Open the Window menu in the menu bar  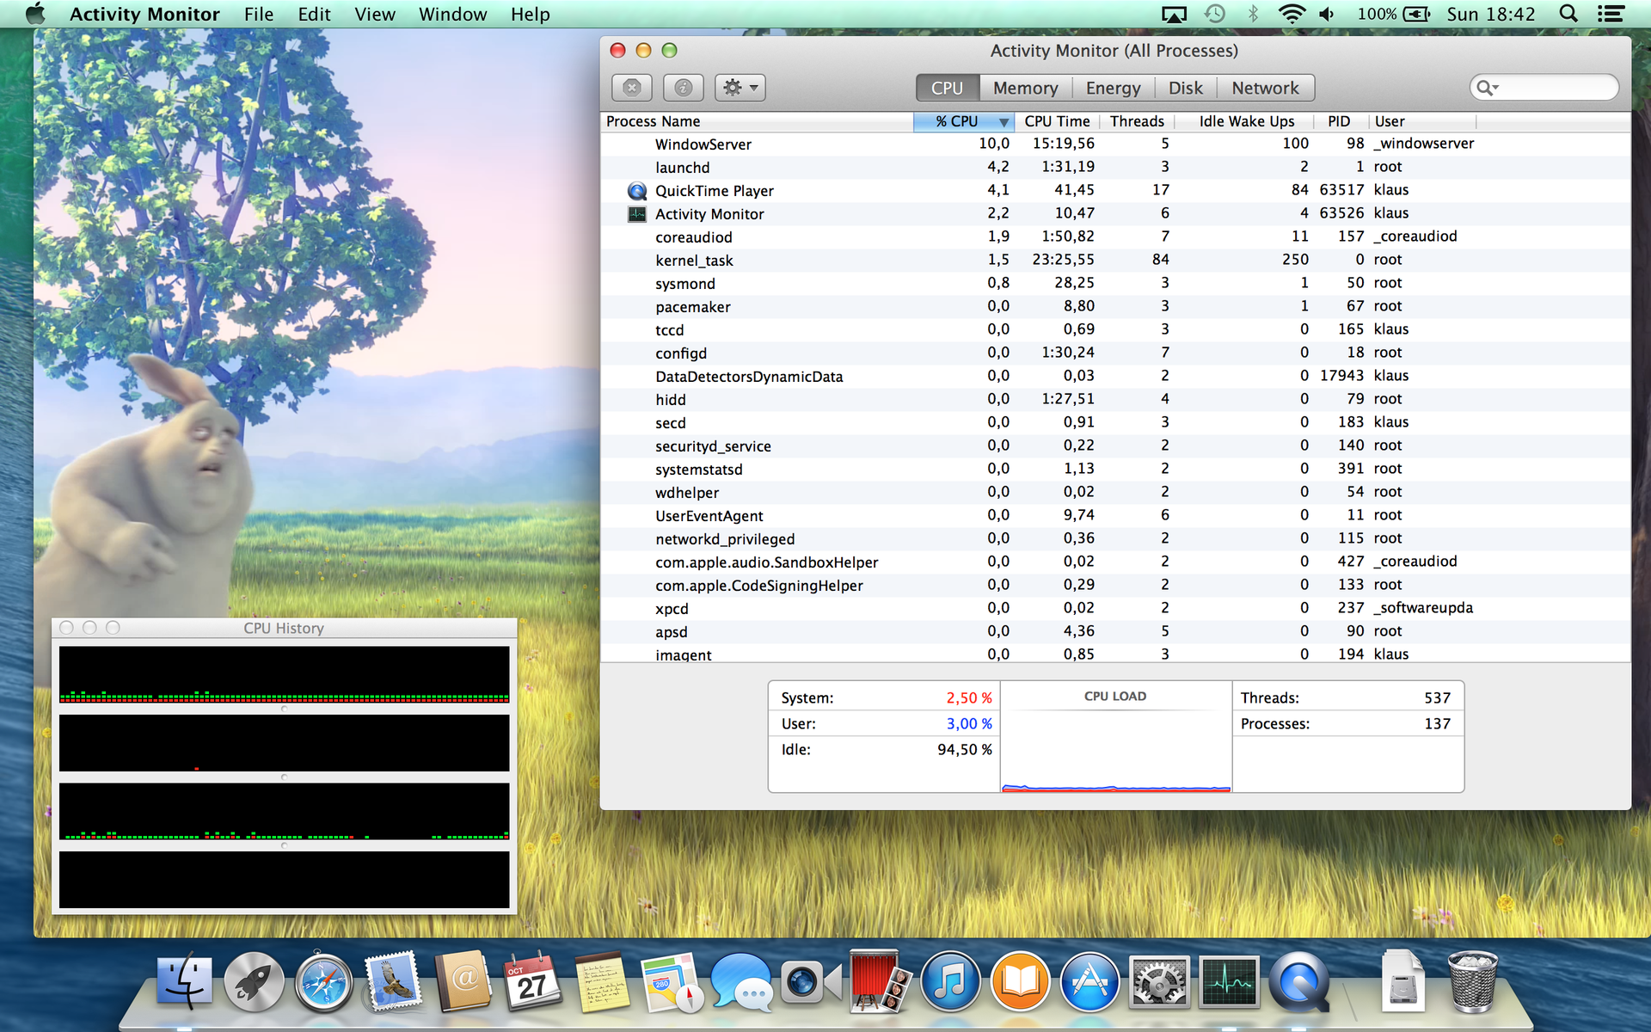[452, 15]
